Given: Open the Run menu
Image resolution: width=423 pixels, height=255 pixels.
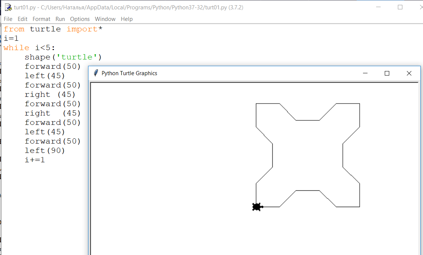Looking at the screenshot, I should tap(60, 19).
